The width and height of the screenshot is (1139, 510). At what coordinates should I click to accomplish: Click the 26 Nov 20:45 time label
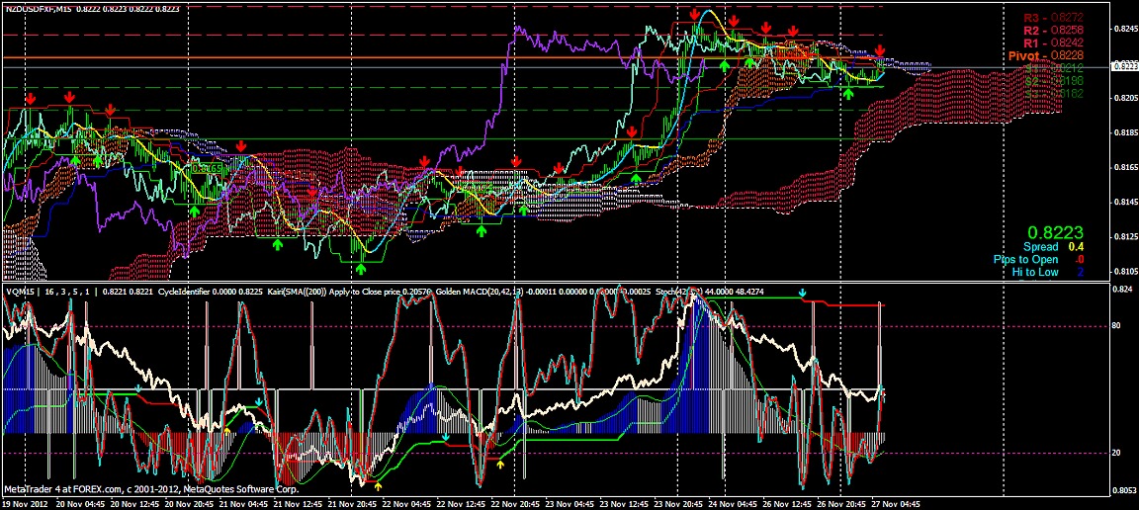tap(841, 503)
